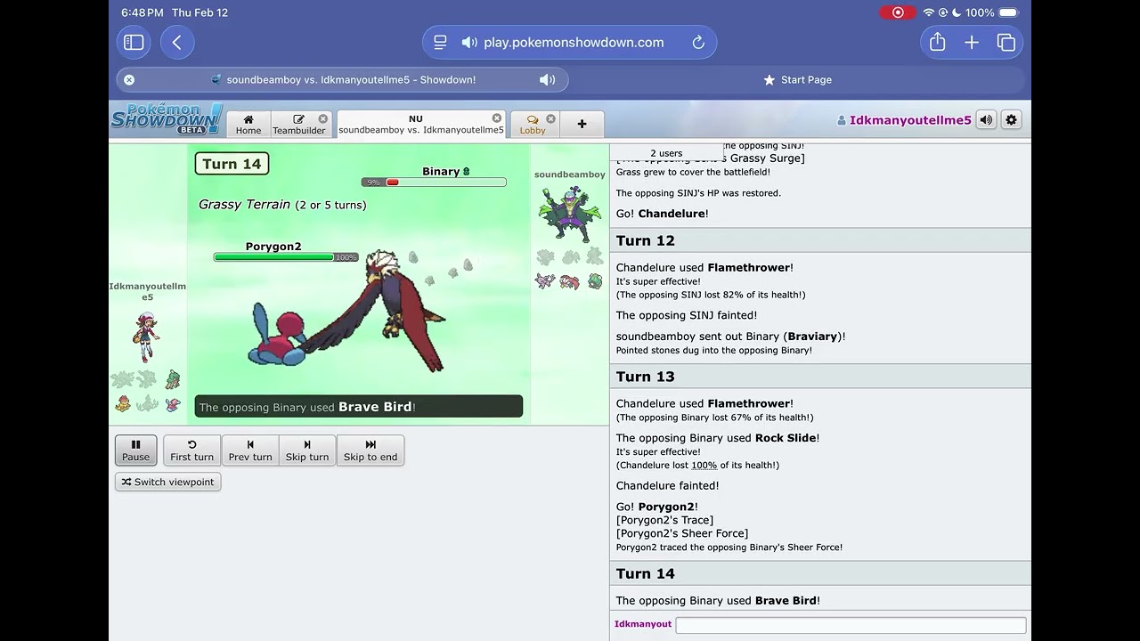Tap the red screen recording indicator

[898, 12]
